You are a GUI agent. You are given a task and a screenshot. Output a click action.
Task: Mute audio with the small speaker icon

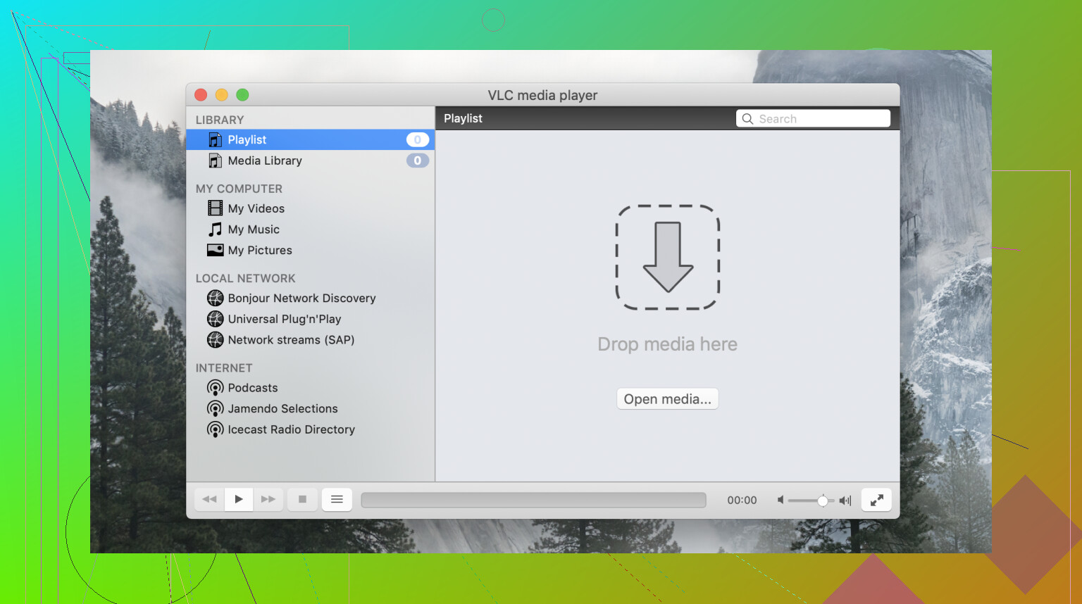tap(781, 500)
